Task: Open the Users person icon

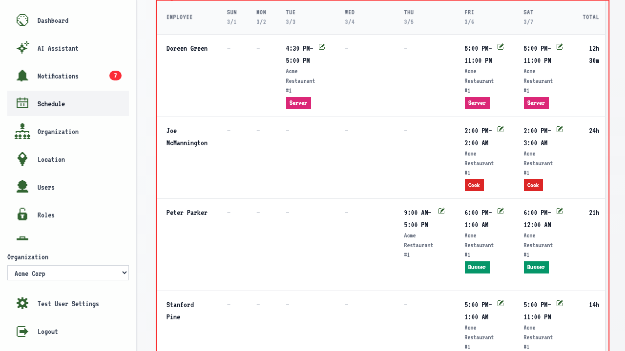Action: point(22,187)
